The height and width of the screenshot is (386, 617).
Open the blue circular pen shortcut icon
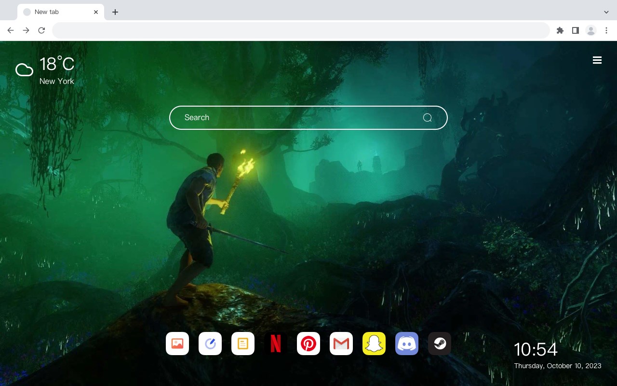pyautogui.click(x=210, y=344)
